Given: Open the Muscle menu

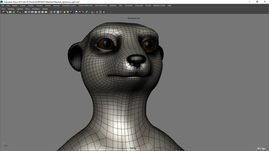Looking at the screenshot, I should point(148,5).
